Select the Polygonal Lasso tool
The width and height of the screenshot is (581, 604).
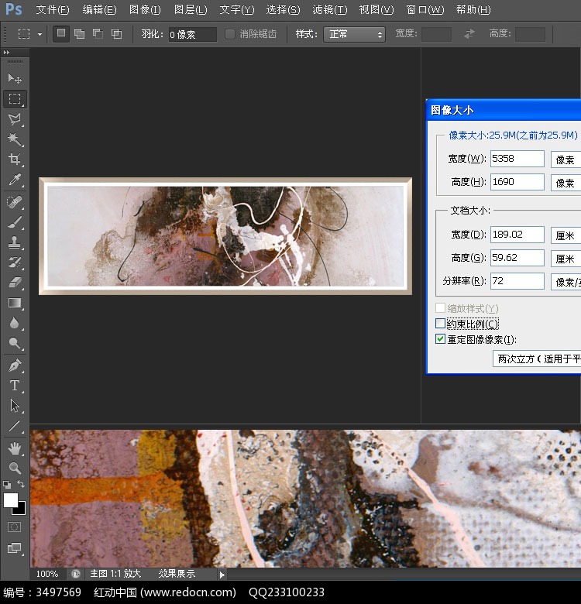tap(15, 119)
